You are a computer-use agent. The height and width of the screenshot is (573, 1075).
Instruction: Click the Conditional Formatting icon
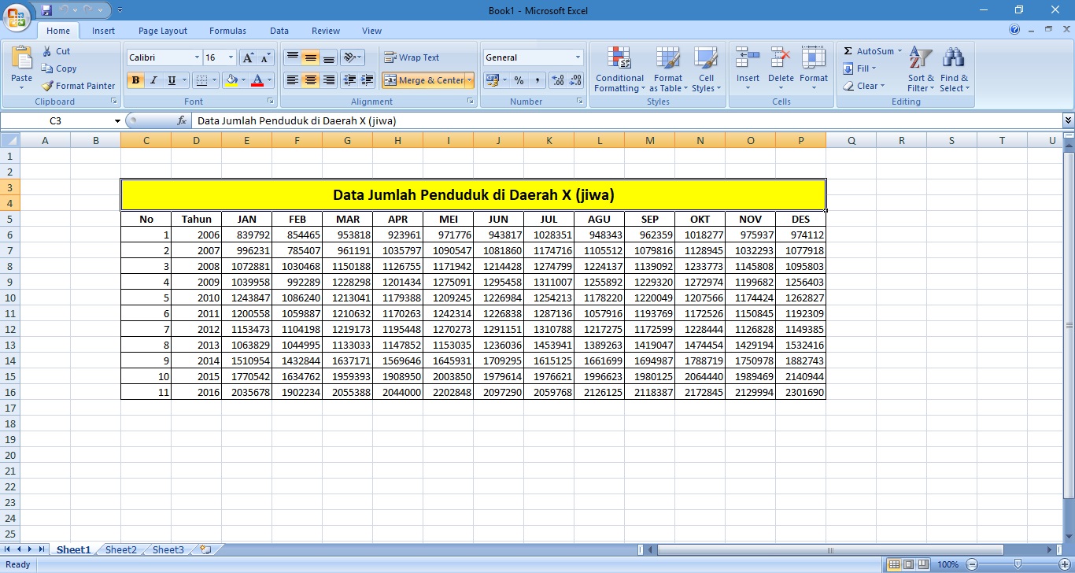pyautogui.click(x=619, y=58)
